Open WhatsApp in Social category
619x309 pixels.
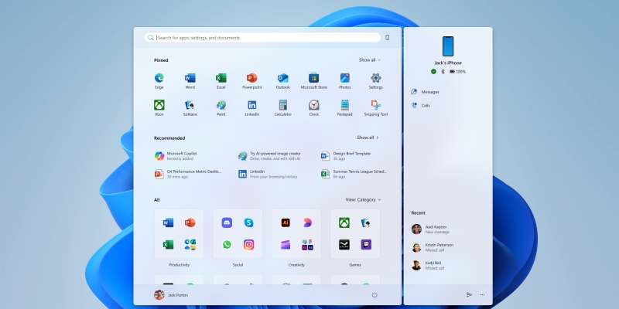(227, 245)
